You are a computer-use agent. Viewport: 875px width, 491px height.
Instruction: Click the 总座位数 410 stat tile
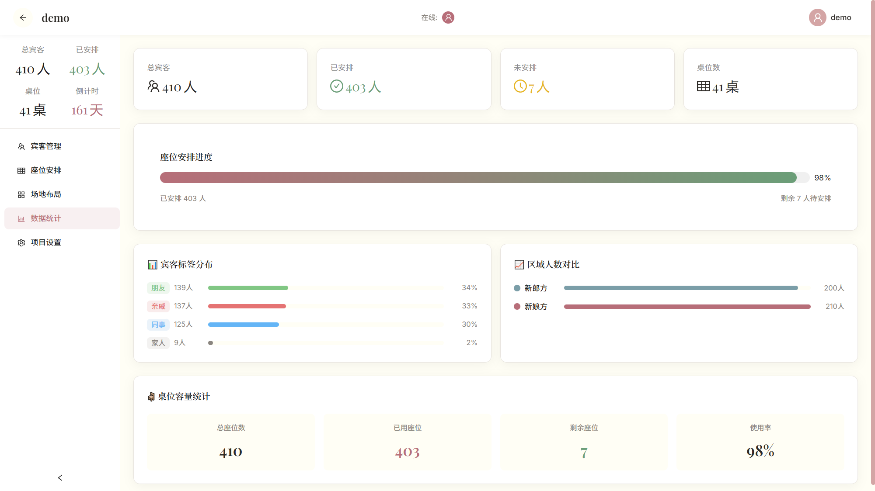231,442
